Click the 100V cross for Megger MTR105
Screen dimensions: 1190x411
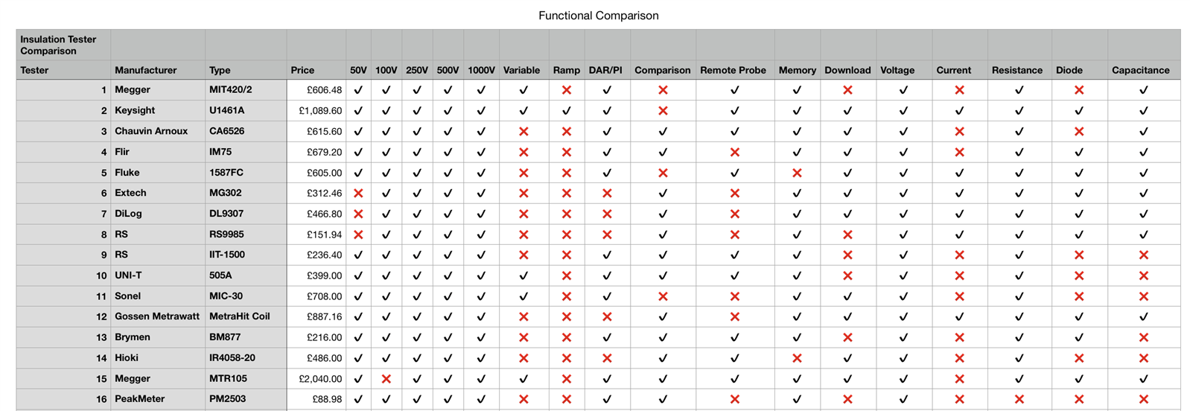(x=386, y=379)
